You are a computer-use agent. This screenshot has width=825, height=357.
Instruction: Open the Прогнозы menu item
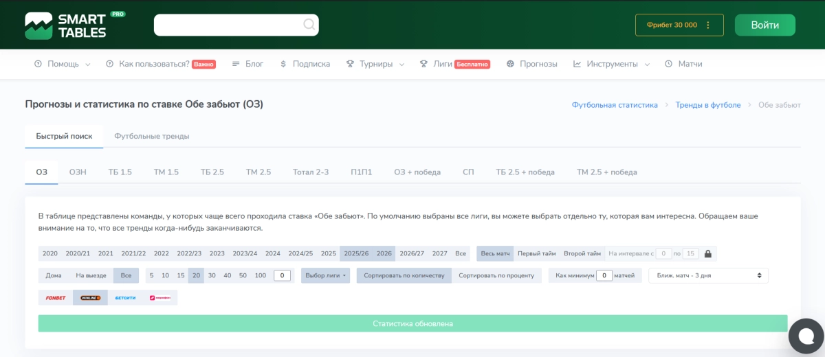click(x=531, y=64)
